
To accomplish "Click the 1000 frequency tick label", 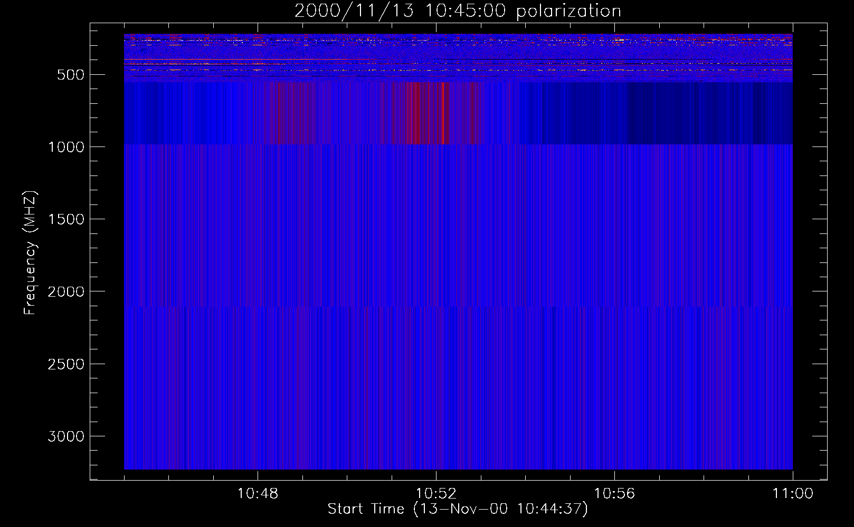I will 66,147.
